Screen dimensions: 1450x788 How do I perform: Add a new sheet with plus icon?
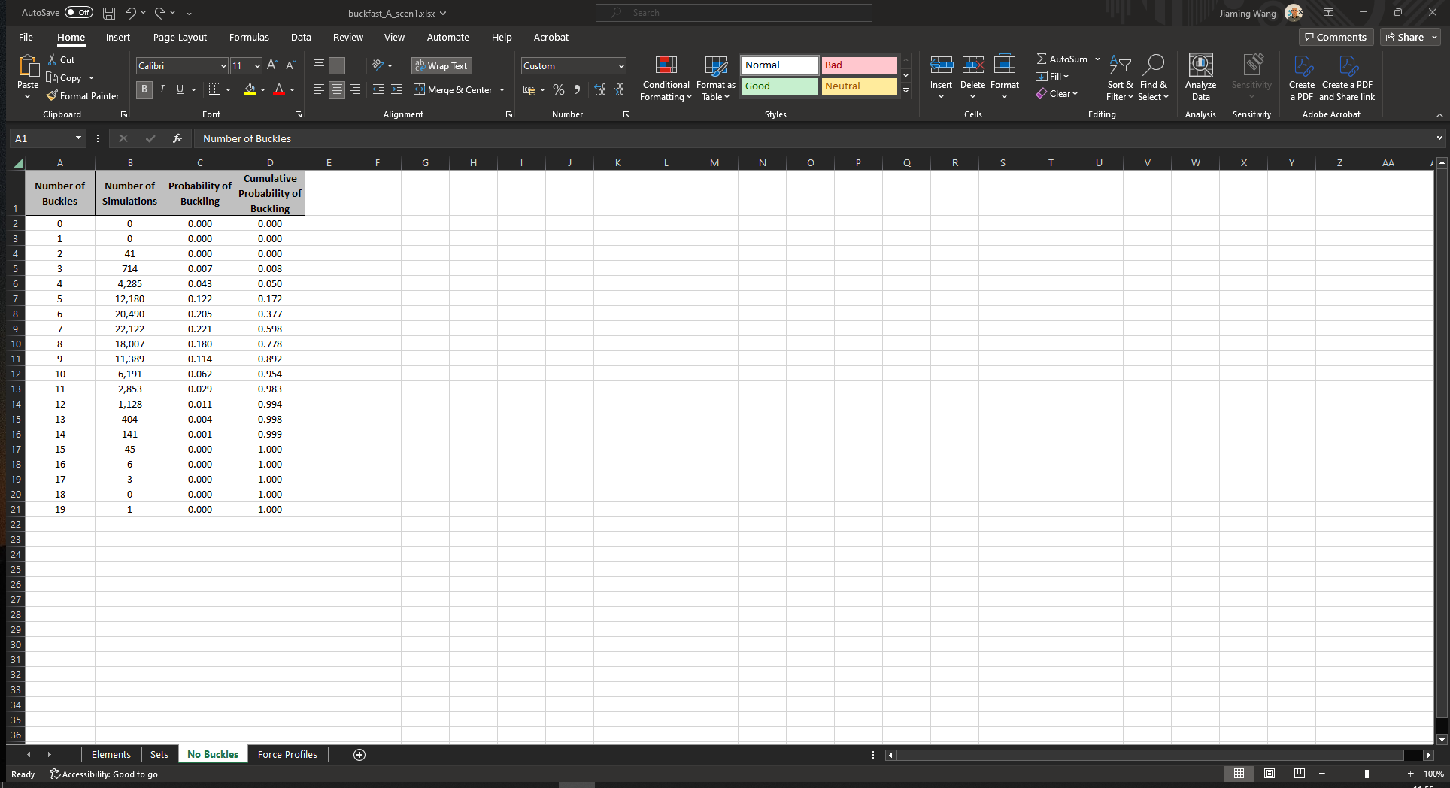point(359,755)
